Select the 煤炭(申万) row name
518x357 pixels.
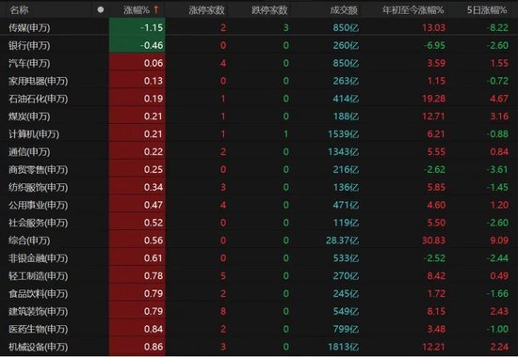29,116
